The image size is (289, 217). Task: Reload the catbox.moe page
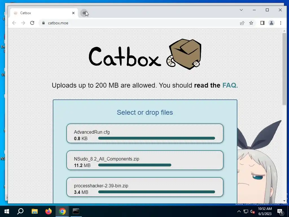click(x=32, y=23)
